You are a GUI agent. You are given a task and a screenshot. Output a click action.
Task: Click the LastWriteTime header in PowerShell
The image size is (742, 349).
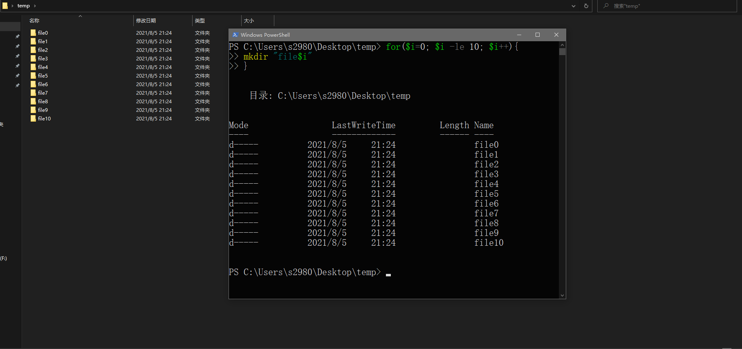point(363,125)
